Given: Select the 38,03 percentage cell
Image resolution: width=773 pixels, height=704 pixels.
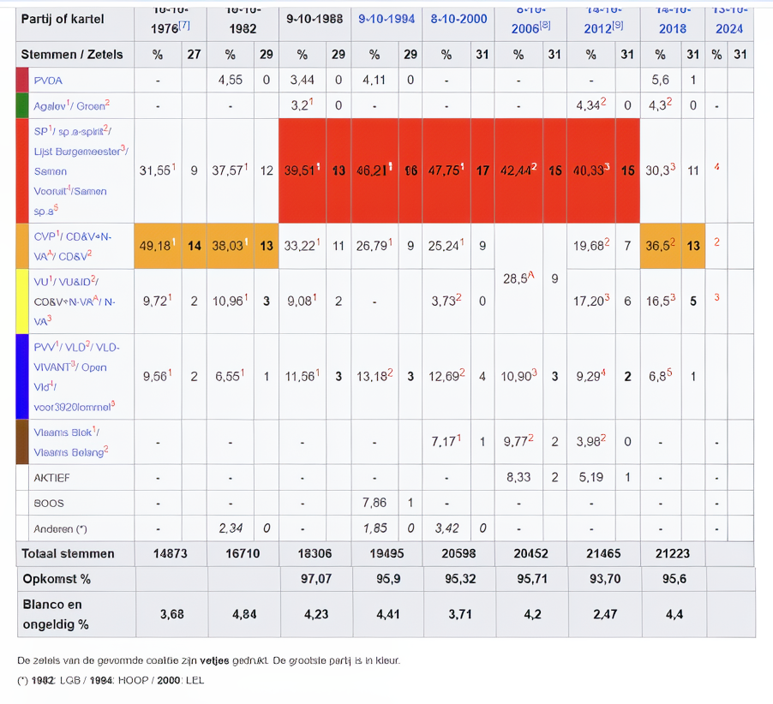Looking at the screenshot, I should tap(231, 246).
